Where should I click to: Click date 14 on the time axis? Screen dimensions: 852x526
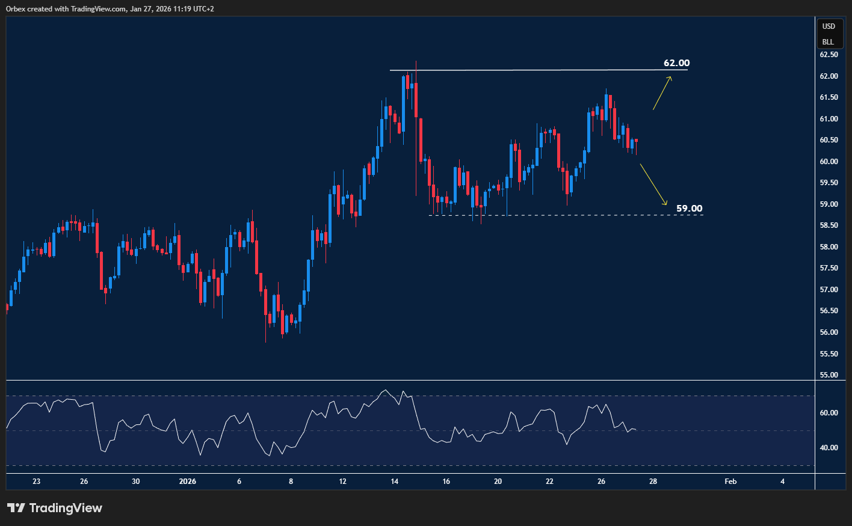coord(395,482)
